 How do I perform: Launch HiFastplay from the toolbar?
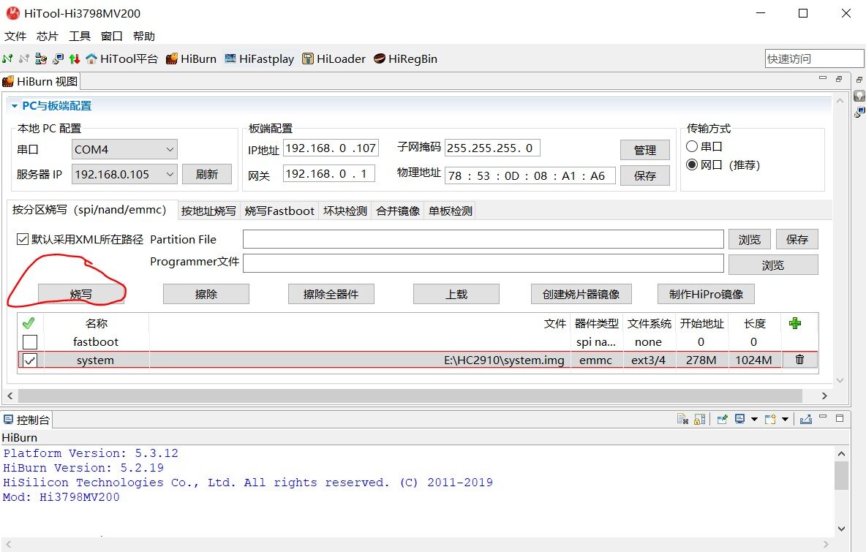[x=259, y=58]
